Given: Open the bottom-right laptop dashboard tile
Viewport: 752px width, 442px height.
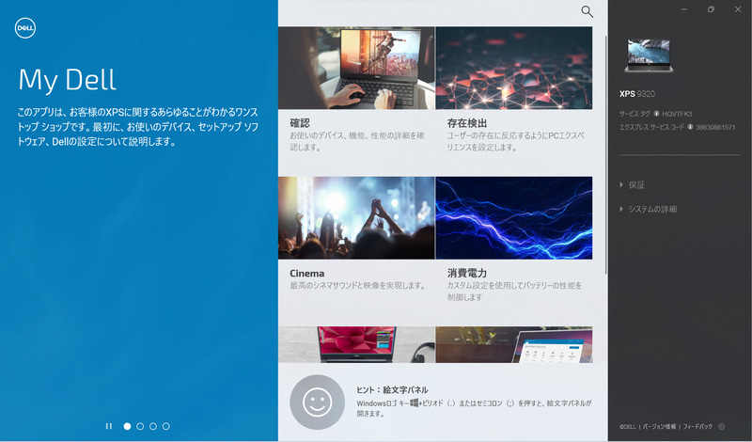Looking at the screenshot, I should click(x=513, y=344).
